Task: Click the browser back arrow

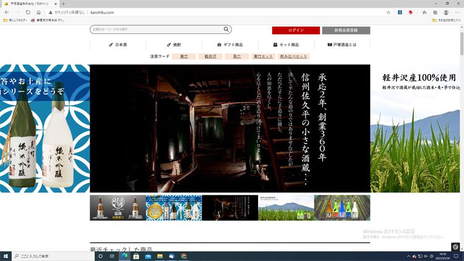Action: point(7,12)
